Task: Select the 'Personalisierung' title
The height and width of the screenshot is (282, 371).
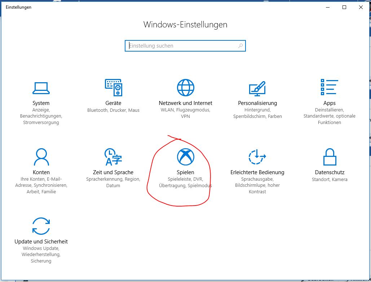Action: [x=257, y=103]
